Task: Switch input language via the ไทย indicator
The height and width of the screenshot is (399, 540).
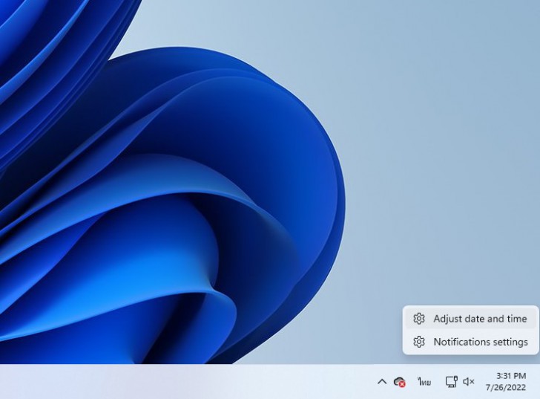Action: 424,382
